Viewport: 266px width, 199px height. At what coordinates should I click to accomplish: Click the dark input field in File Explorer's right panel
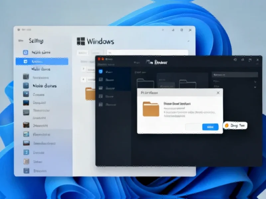point(235,75)
